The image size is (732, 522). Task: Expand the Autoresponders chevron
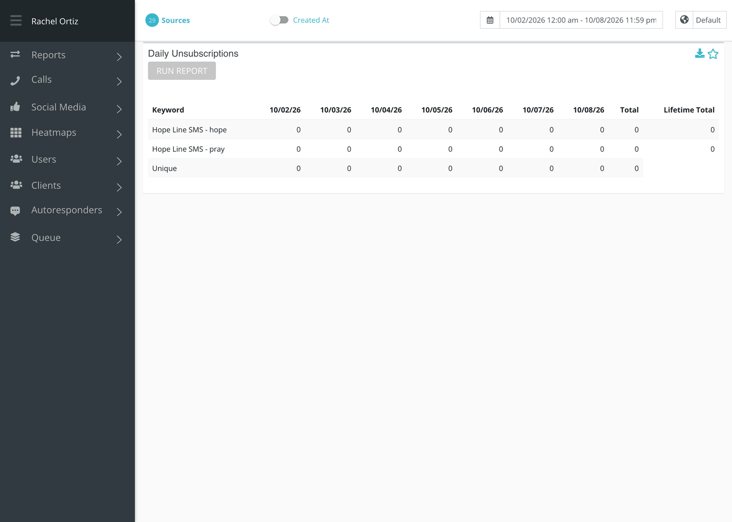pos(119,211)
